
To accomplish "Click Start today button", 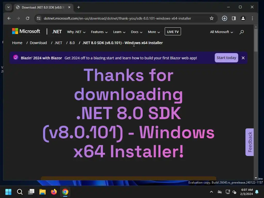I will click(x=226, y=58).
